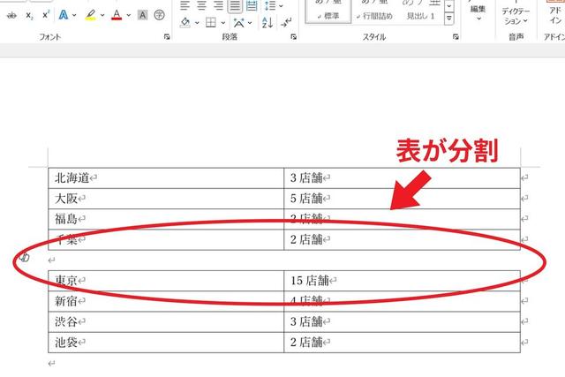Click the 北海道 table cell

click(x=166, y=178)
